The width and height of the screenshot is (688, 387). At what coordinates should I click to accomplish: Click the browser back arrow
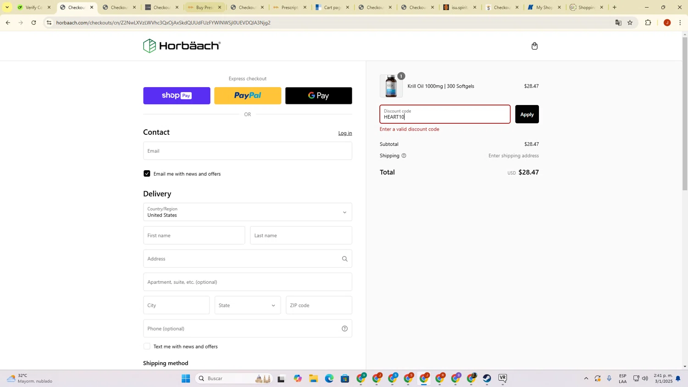[x=8, y=22]
